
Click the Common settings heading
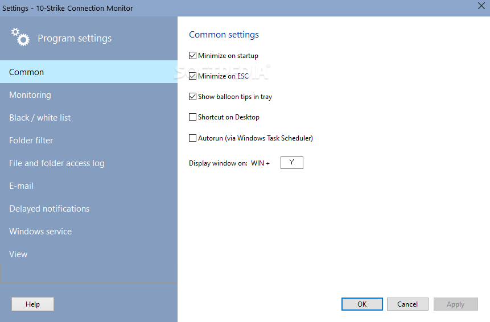click(x=224, y=34)
